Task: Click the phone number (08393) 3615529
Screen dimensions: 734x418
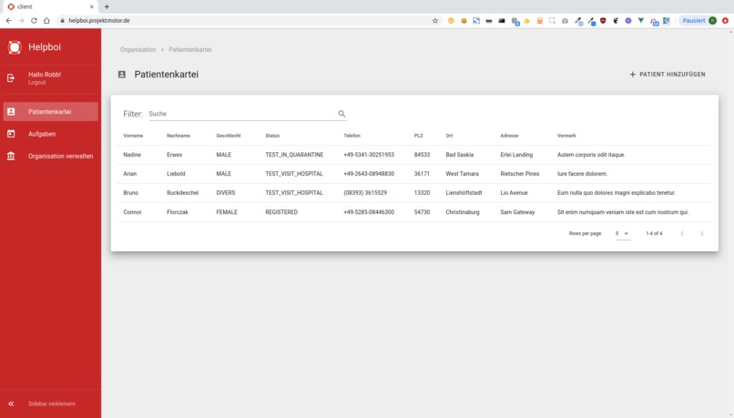Action: point(365,193)
